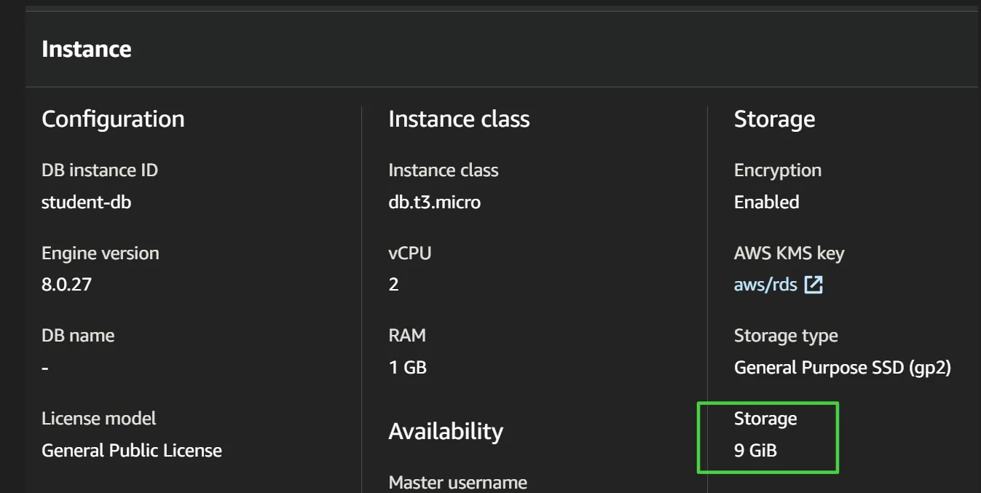
Task: Click the Configuration column heading
Action: [113, 119]
